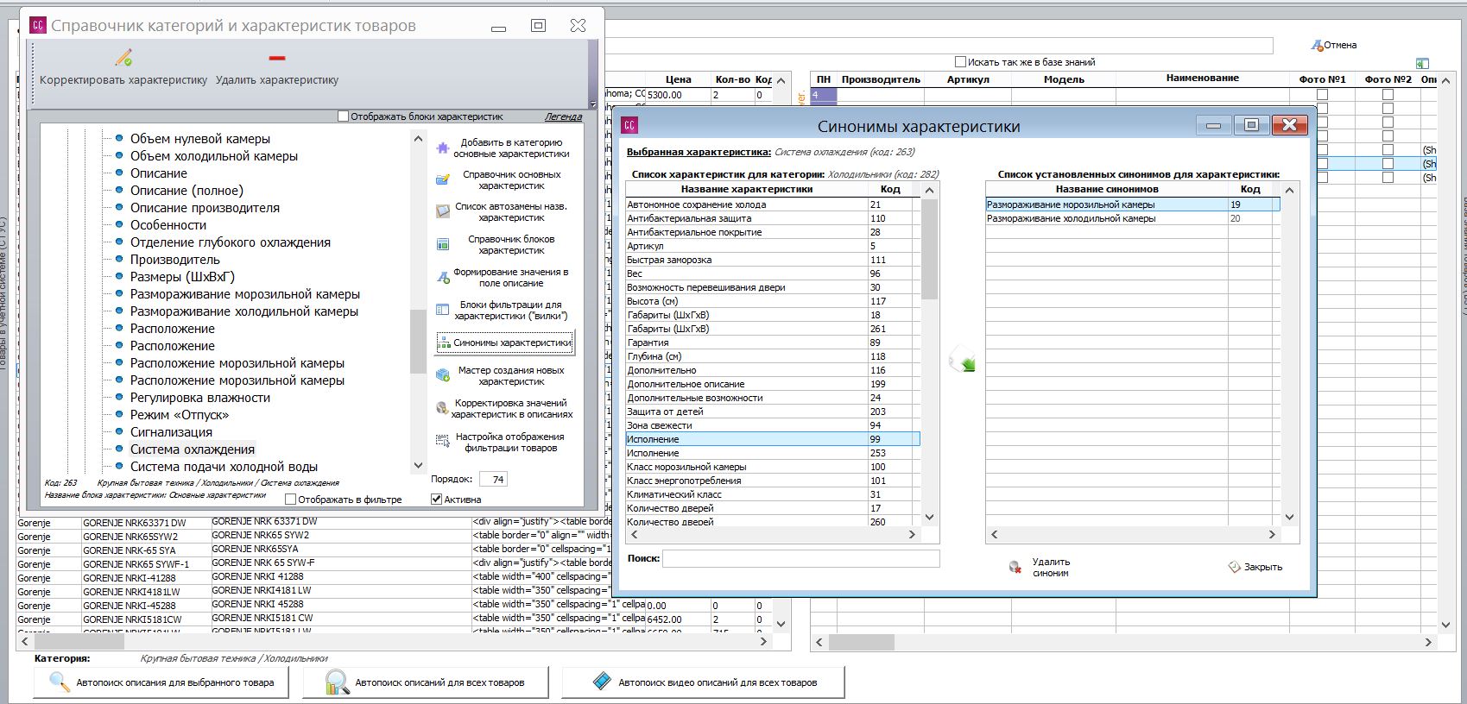Screen dimensions: 1467x704
Task: Select the 'Класс энергопотребления' list row
Action: click(773, 481)
